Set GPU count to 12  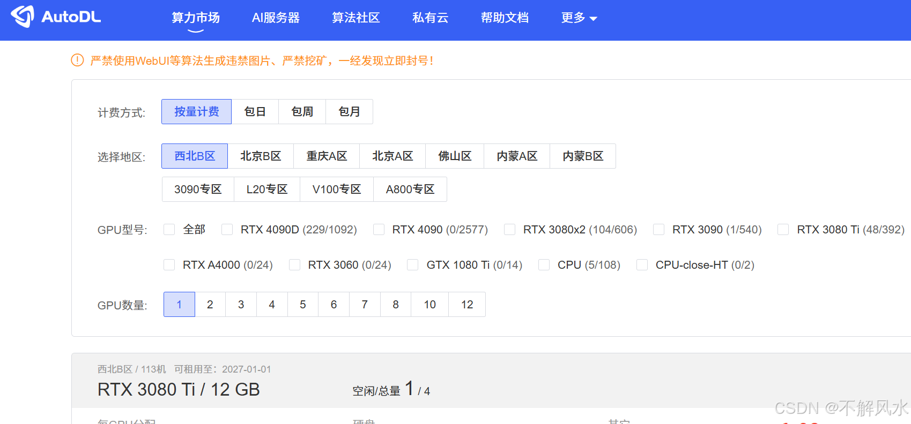[467, 304]
